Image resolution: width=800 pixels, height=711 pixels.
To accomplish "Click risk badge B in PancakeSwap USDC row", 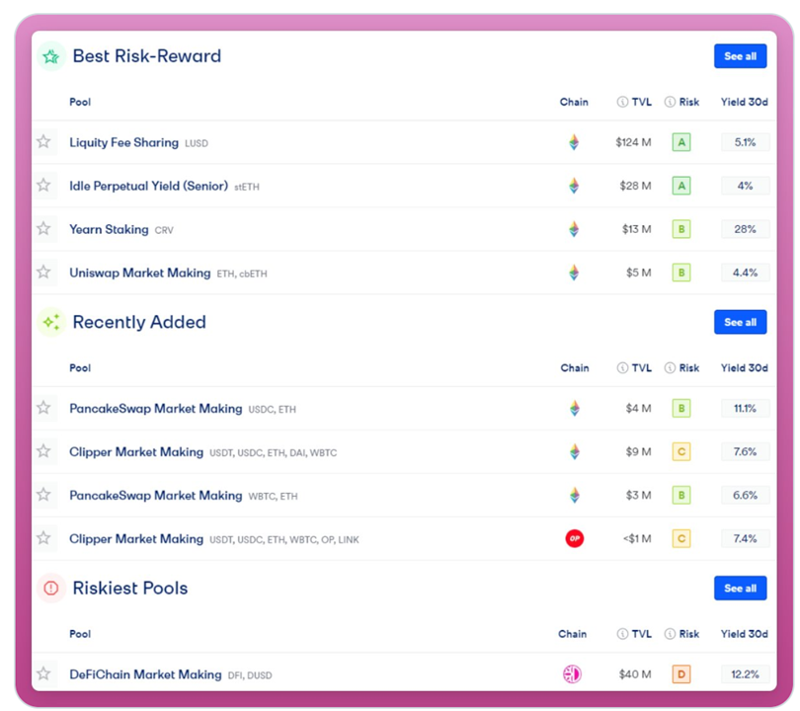I will tap(681, 408).
